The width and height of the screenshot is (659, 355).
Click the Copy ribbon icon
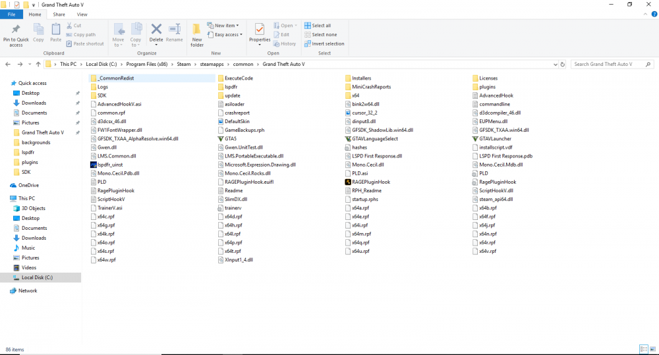(x=38, y=30)
